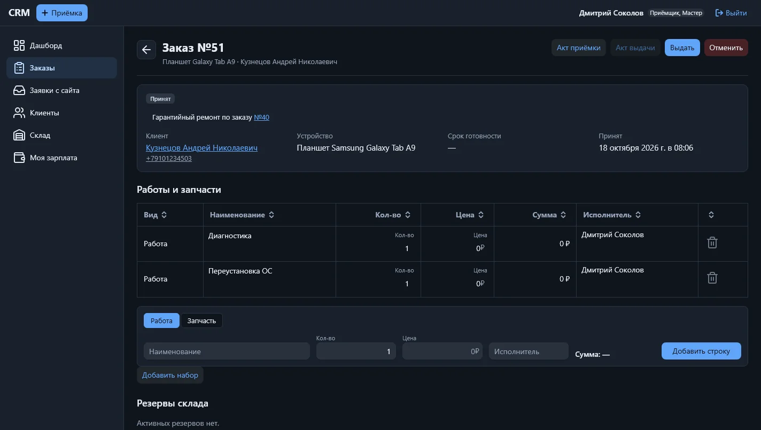Sort table by Сумма column
Image resolution: width=761 pixels, height=430 pixels.
click(x=549, y=215)
